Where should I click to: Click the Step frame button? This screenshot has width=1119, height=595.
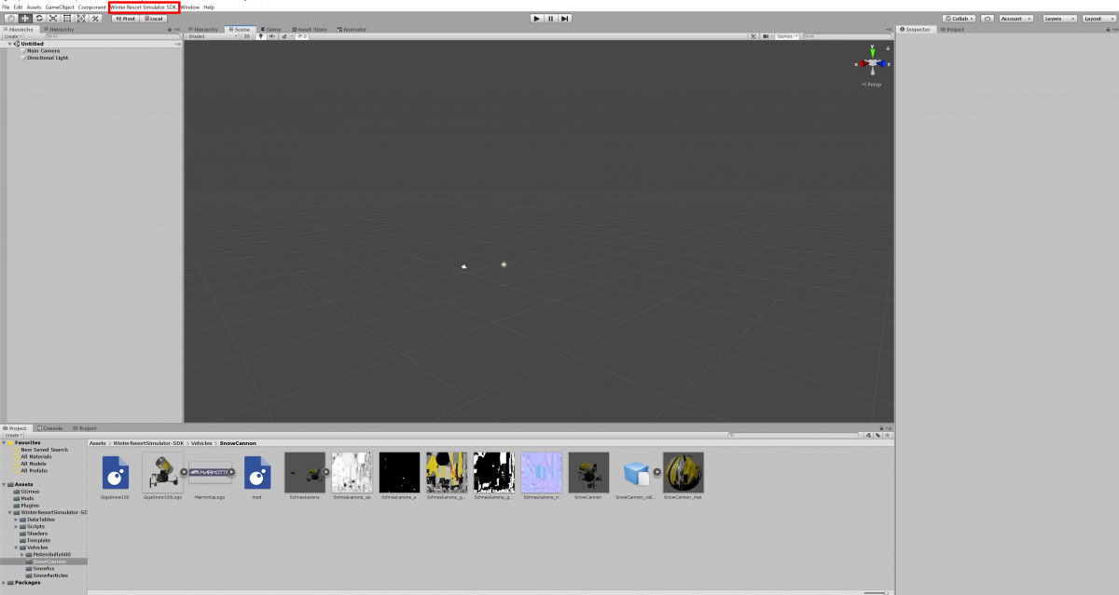point(565,19)
